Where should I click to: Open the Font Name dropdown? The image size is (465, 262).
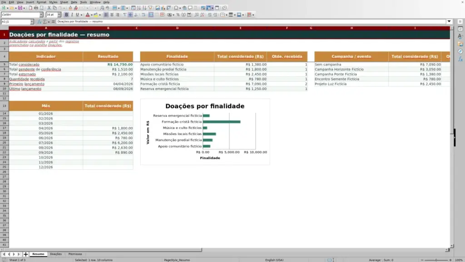[x=41, y=15]
